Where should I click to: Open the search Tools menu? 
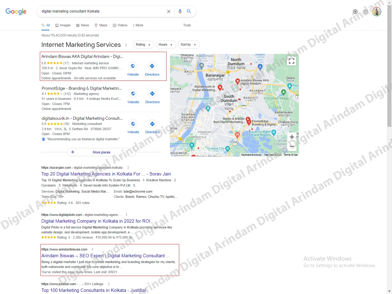click(x=187, y=25)
